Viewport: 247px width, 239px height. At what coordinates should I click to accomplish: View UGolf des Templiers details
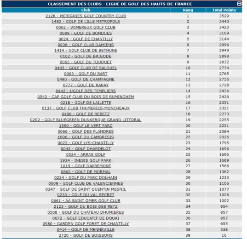tap(86, 91)
